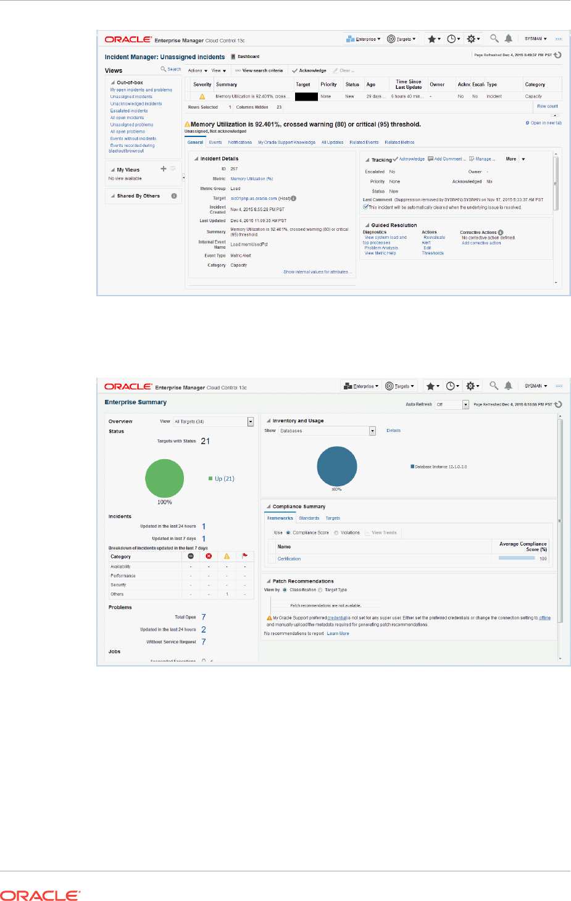The height and width of the screenshot is (901, 571).
Task: Open the Actions dropdown in incident table toolbar
Action: click(x=197, y=70)
